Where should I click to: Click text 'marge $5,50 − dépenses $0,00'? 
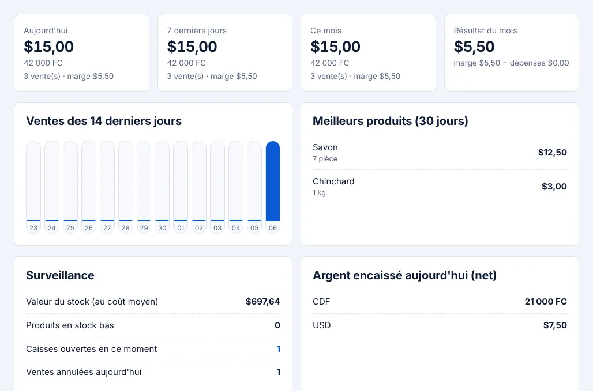coord(511,63)
